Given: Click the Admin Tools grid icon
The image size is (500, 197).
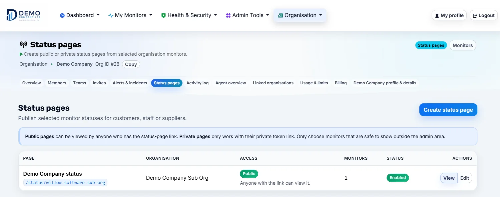Looking at the screenshot, I should coord(228,15).
